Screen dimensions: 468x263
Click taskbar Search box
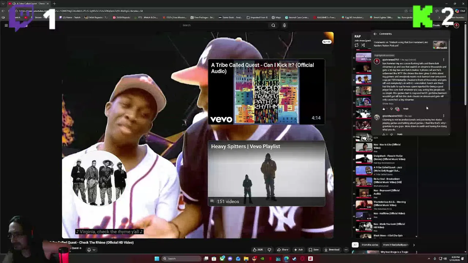[181, 259]
